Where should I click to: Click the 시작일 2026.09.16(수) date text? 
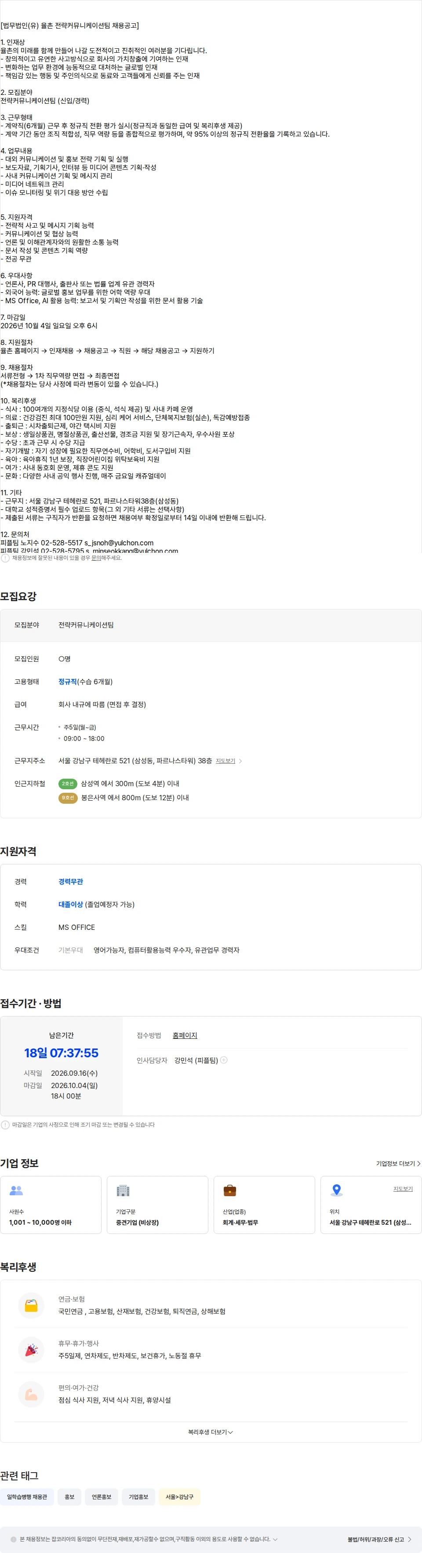[x=74, y=1073]
